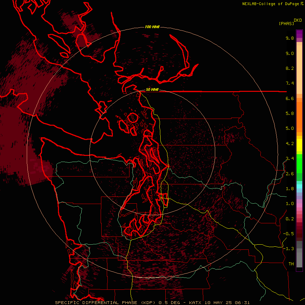Viewport: 305px width, 305px height.
Task: Click the DKD [PHAS] legend heading
Action: coord(290,22)
